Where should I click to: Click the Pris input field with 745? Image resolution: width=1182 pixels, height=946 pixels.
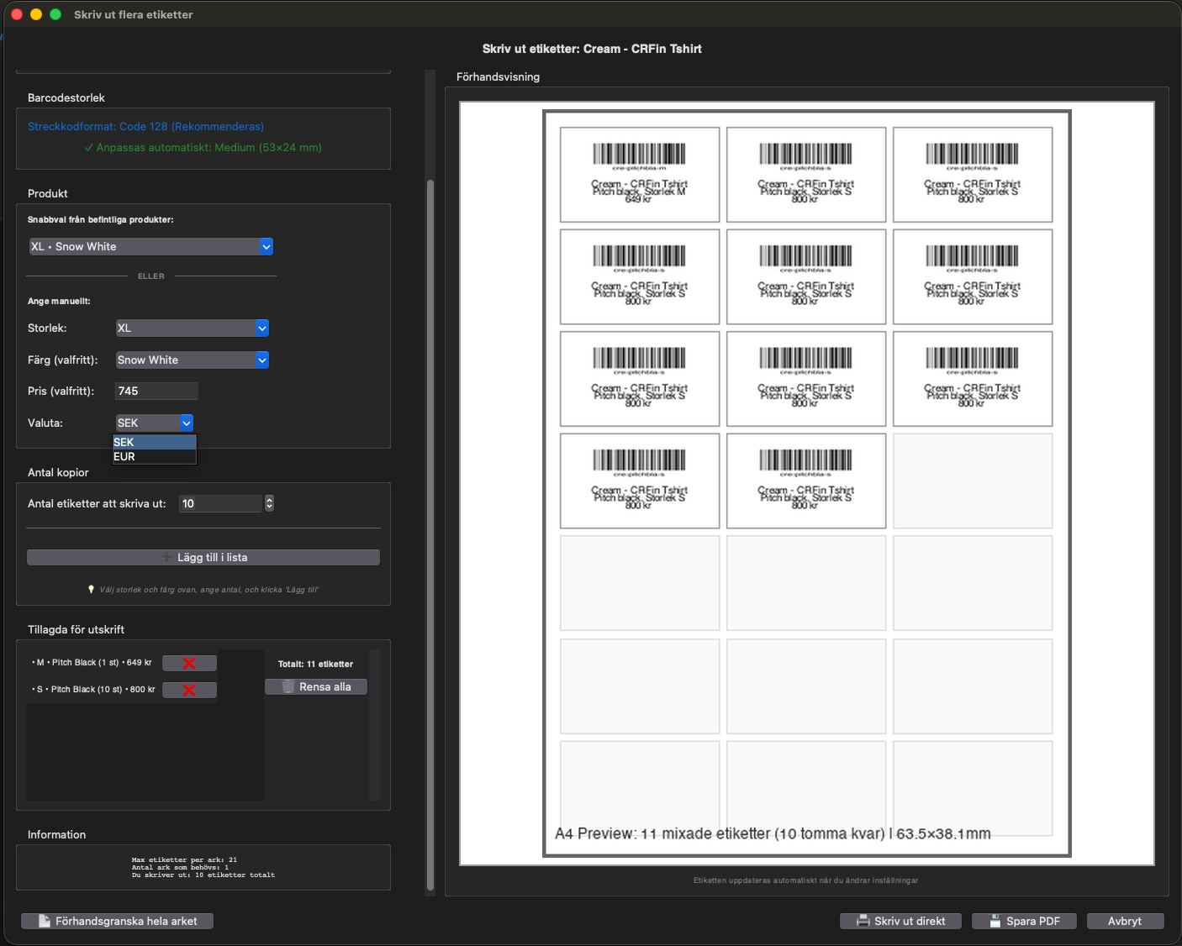click(x=156, y=391)
